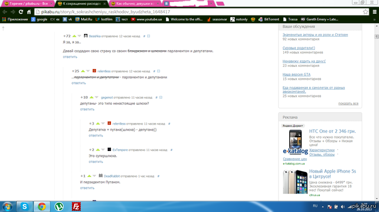Open discussion 'Суровые родители!)'
Screen dimensions: 379x212
[x=299, y=48]
